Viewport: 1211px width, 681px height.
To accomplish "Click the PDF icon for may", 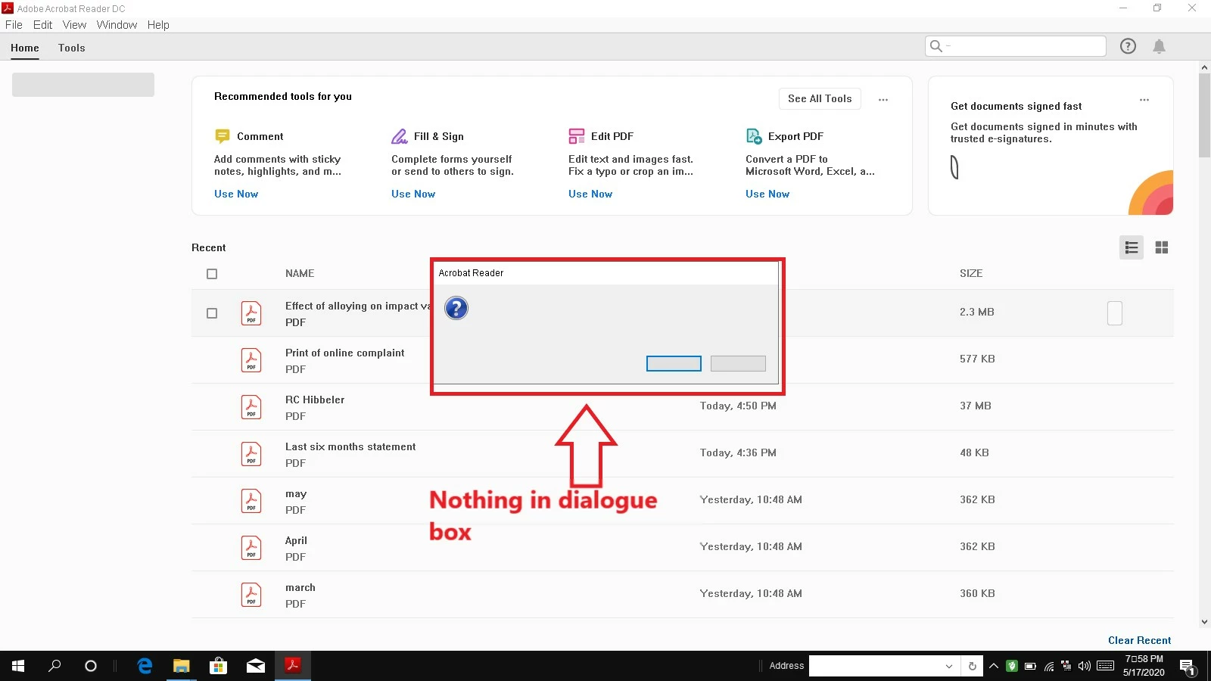I will (x=251, y=501).
